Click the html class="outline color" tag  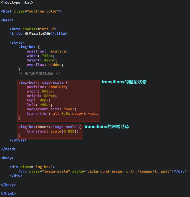tap(31, 11)
